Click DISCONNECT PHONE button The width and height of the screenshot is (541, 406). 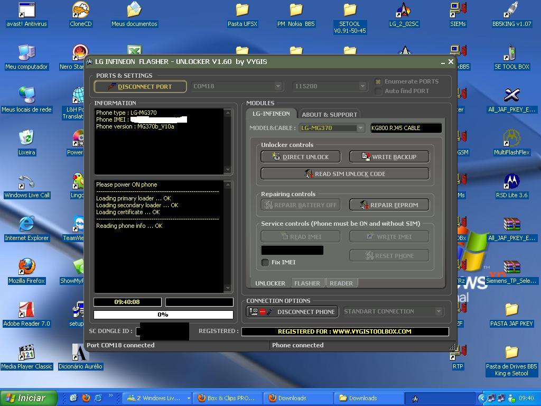292,312
